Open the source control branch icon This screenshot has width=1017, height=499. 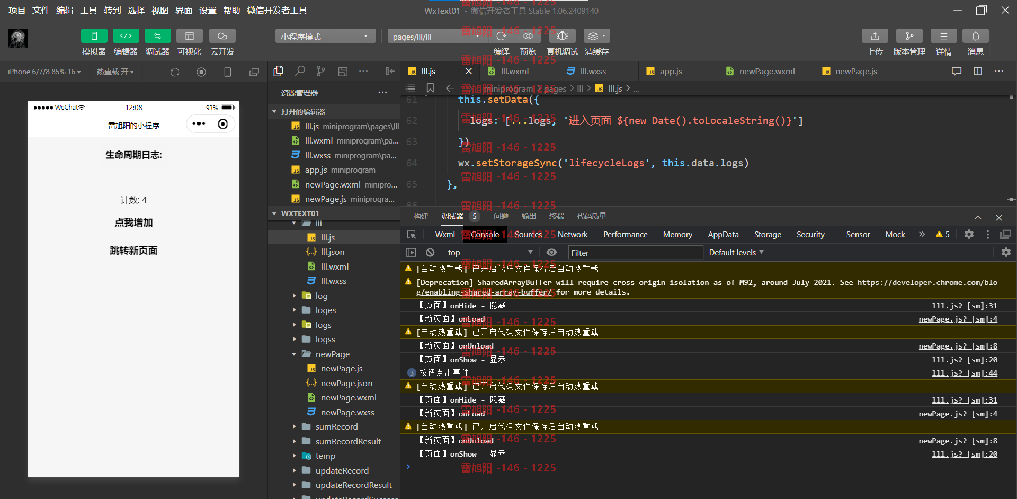(321, 71)
